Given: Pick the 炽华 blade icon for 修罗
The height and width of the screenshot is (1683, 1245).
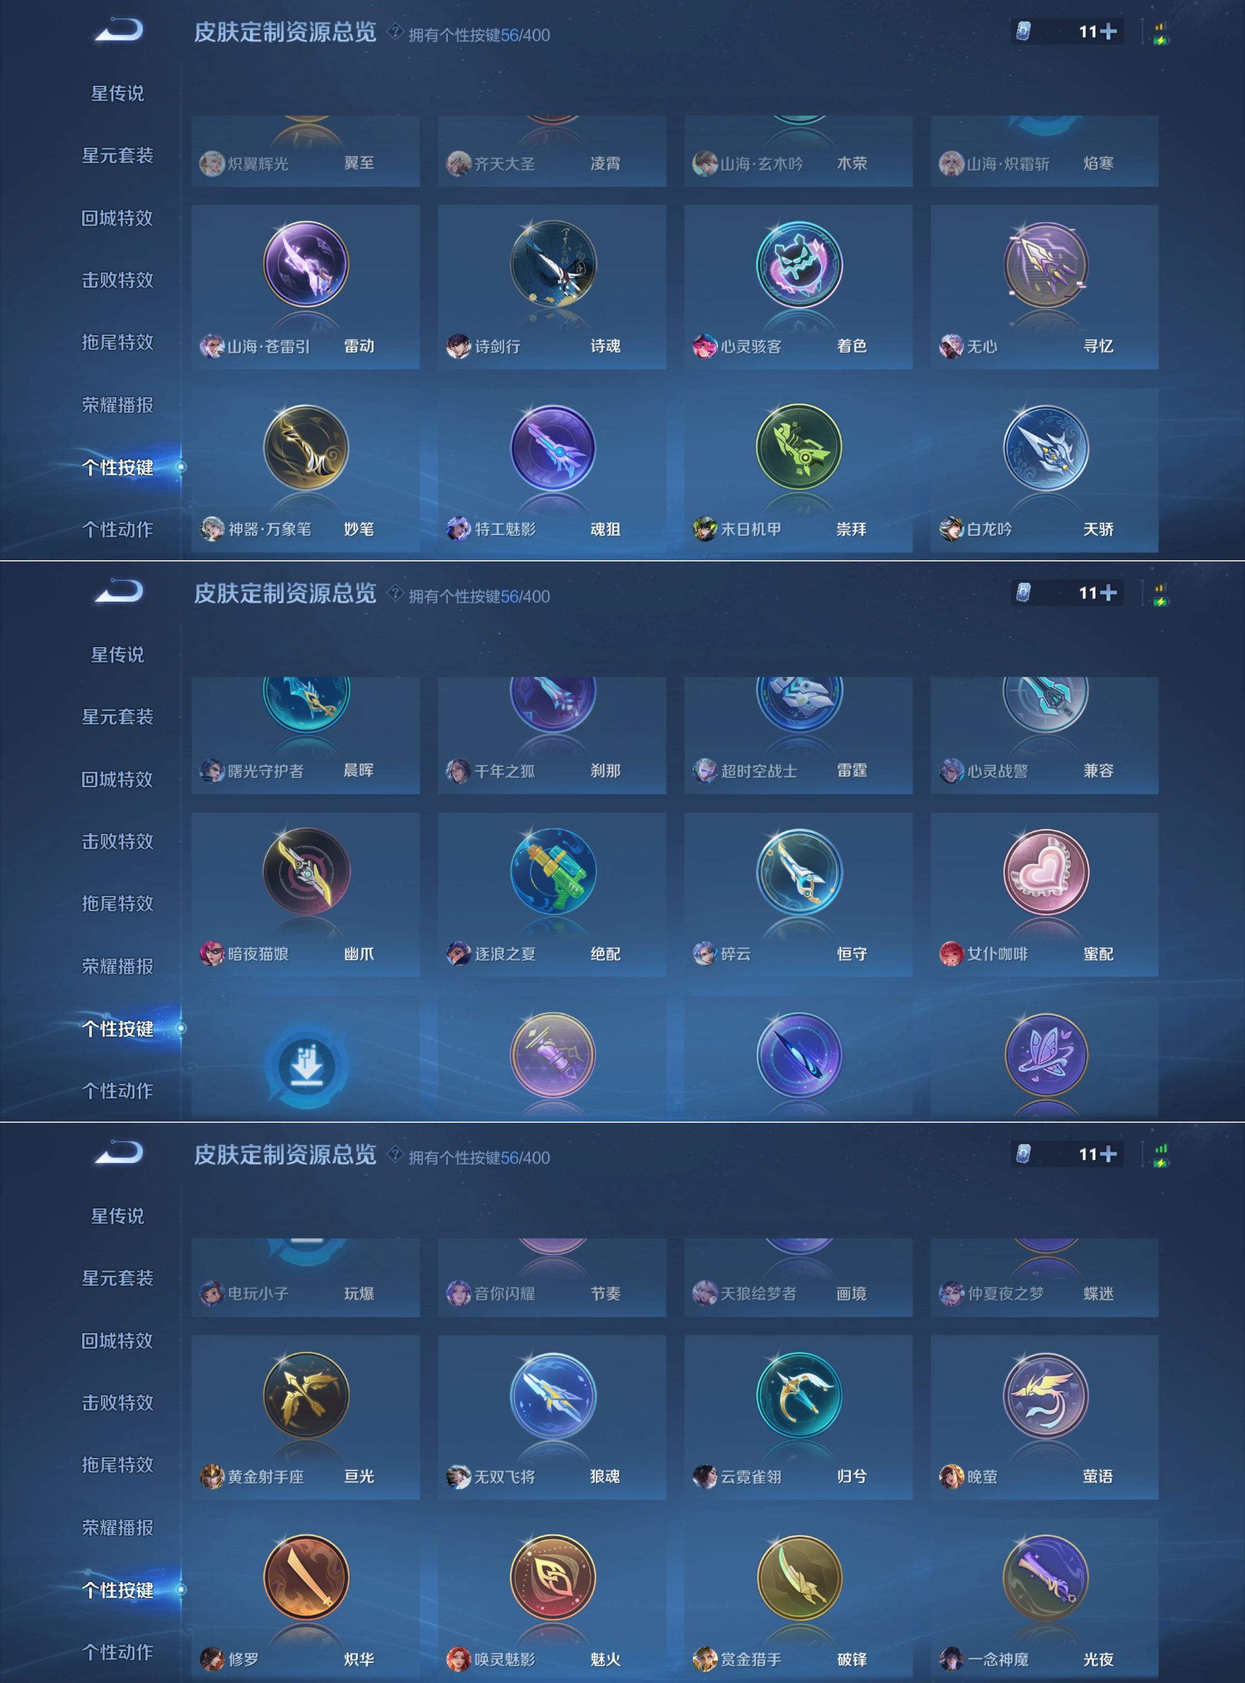Looking at the screenshot, I should (x=306, y=1578).
